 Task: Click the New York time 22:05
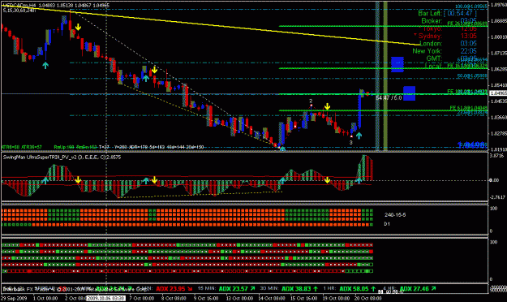(x=469, y=51)
